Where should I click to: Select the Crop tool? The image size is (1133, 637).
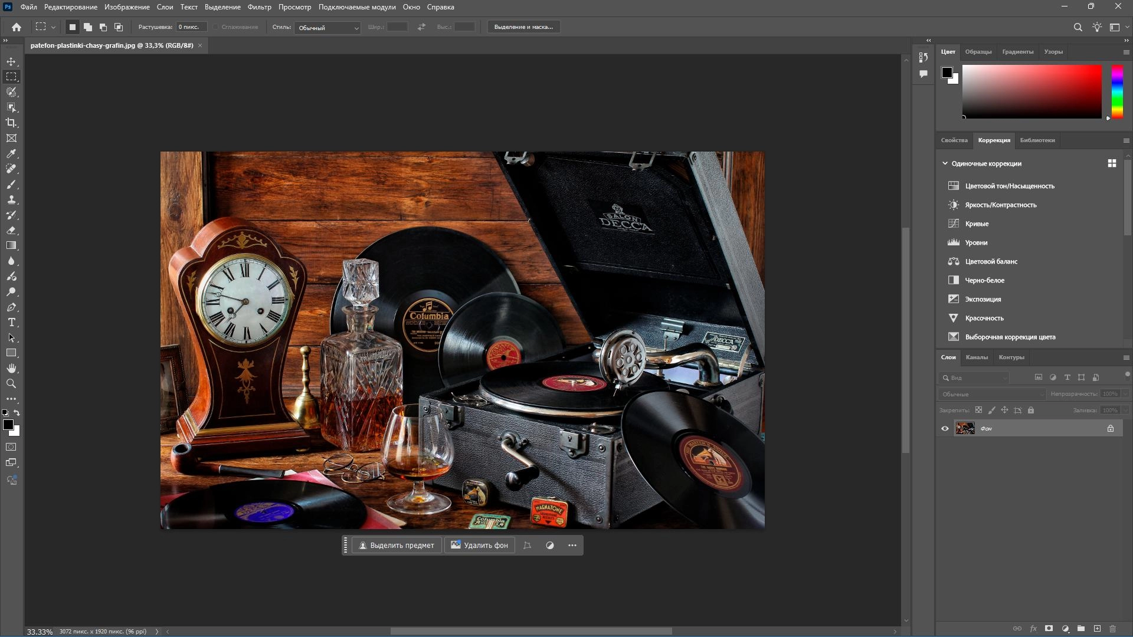coord(11,123)
